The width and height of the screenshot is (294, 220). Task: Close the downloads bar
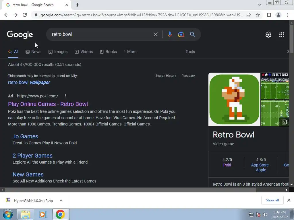289,200
